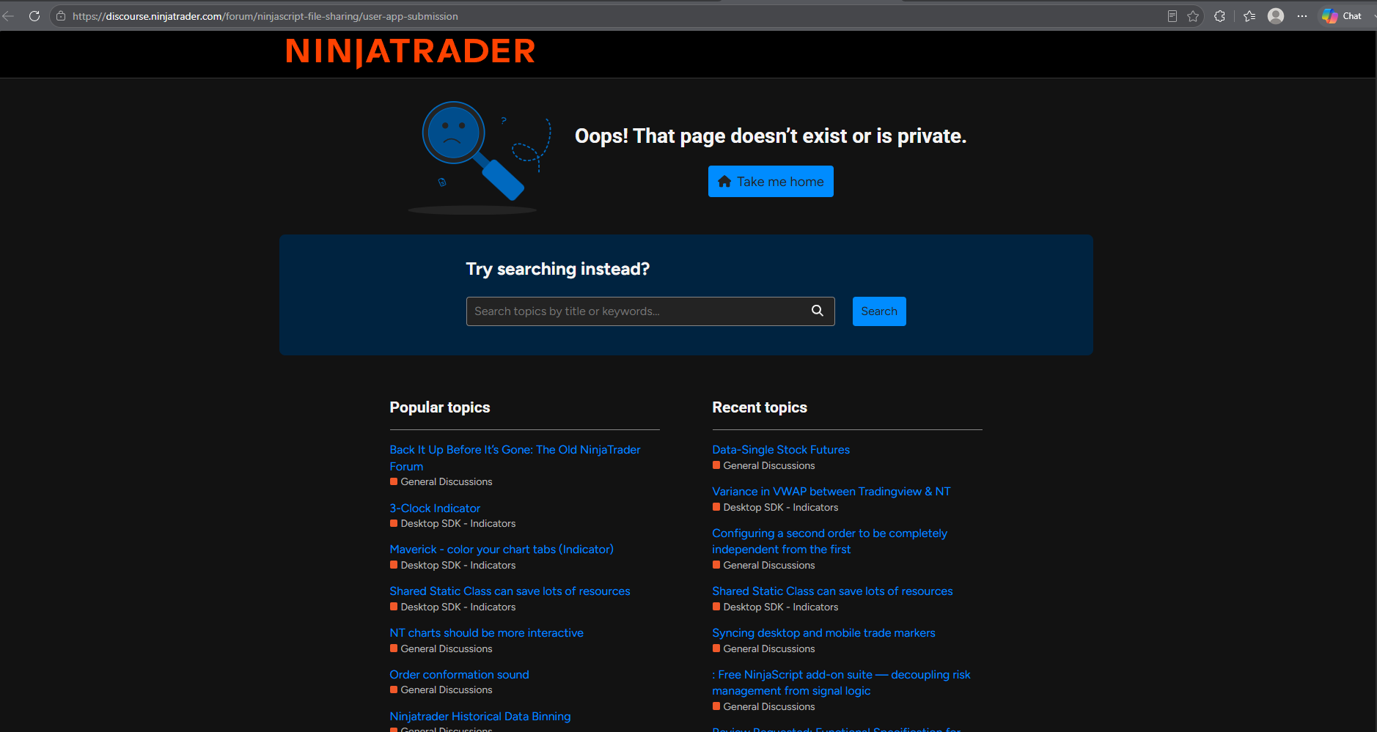The height and width of the screenshot is (732, 1377).
Task: Open Desktop SDK - Indicators category under 3-Clock Indicator
Action: tap(452, 524)
